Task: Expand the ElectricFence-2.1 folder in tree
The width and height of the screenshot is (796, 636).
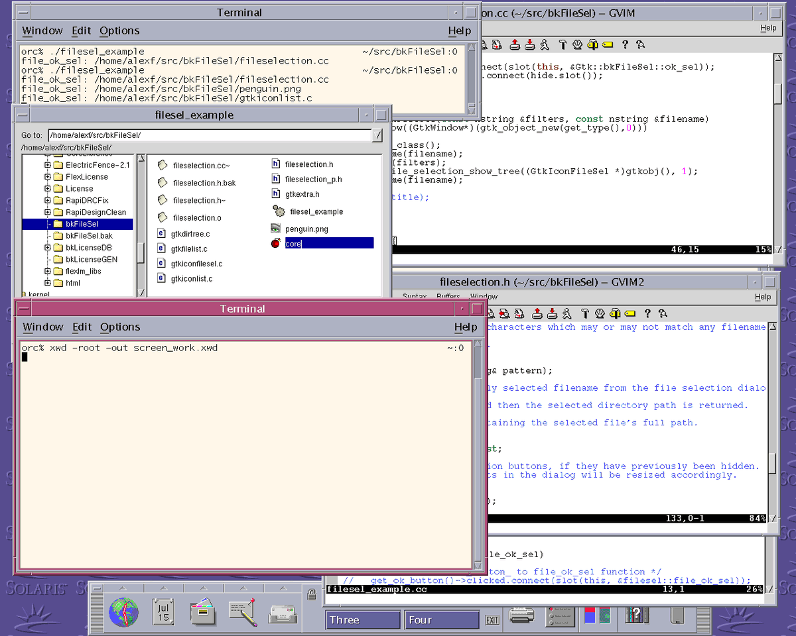Action: pos(48,165)
